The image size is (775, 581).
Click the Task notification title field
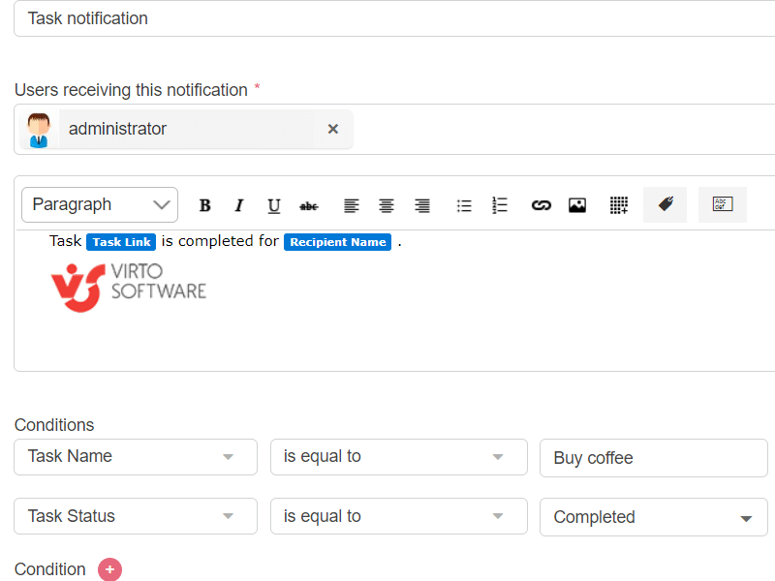click(x=394, y=18)
